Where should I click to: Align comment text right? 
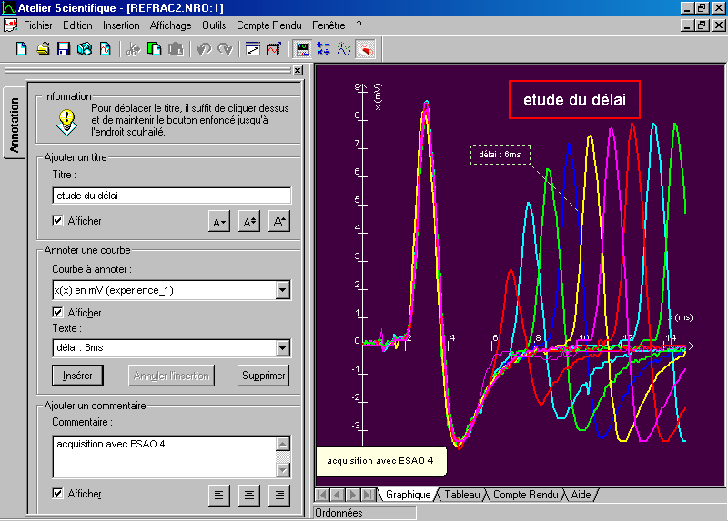279,496
